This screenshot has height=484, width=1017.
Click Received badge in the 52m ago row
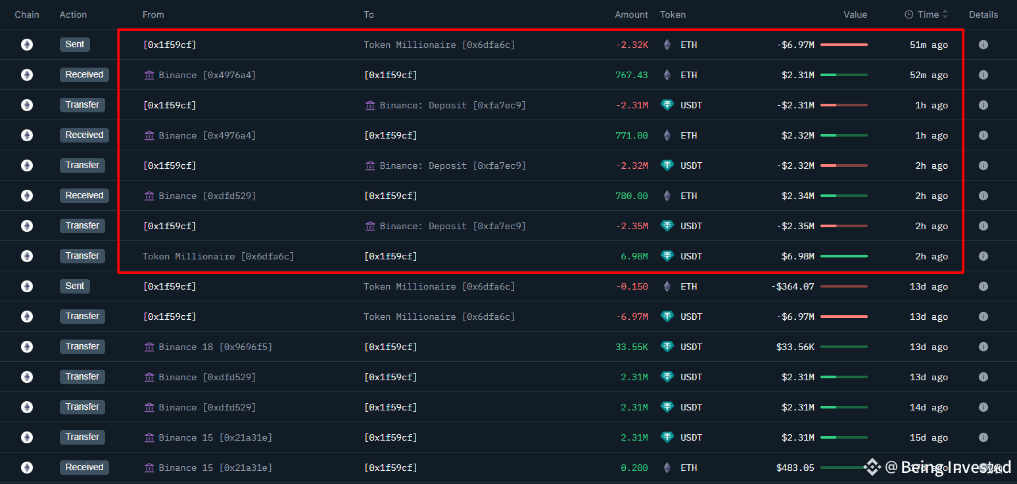(84, 75)
